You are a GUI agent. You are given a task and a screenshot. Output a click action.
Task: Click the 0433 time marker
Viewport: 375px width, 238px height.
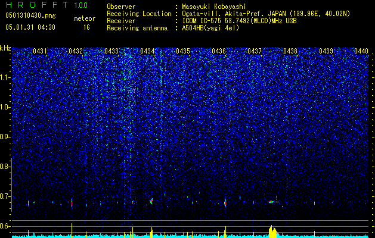click(x=111, y=51)
